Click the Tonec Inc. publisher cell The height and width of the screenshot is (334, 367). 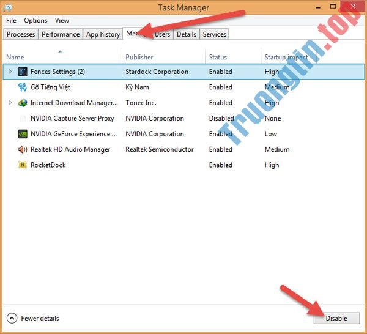coord(141,103)
